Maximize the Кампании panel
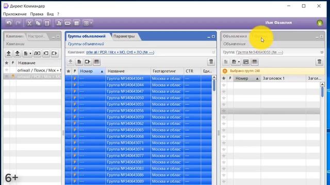Viewport: 330px width, 185px height. click(58, 36)
